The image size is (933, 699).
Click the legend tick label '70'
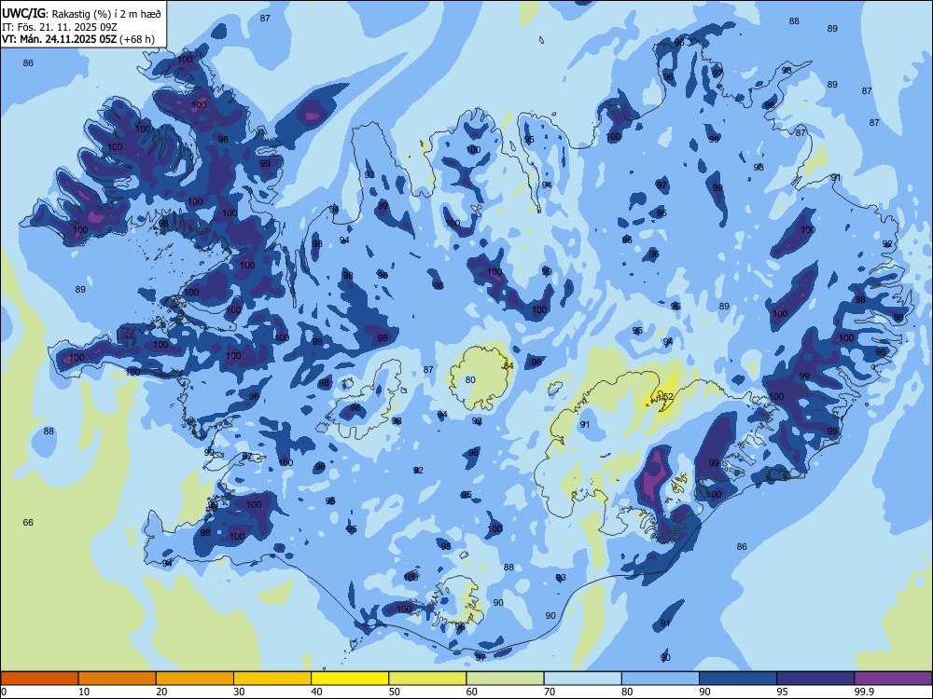(550, 692)
